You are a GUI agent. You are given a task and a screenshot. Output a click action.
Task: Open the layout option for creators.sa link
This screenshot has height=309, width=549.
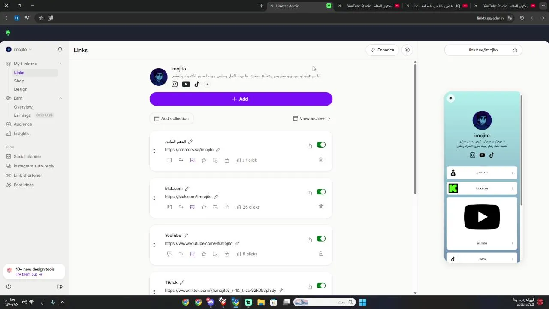click(169, 160)
